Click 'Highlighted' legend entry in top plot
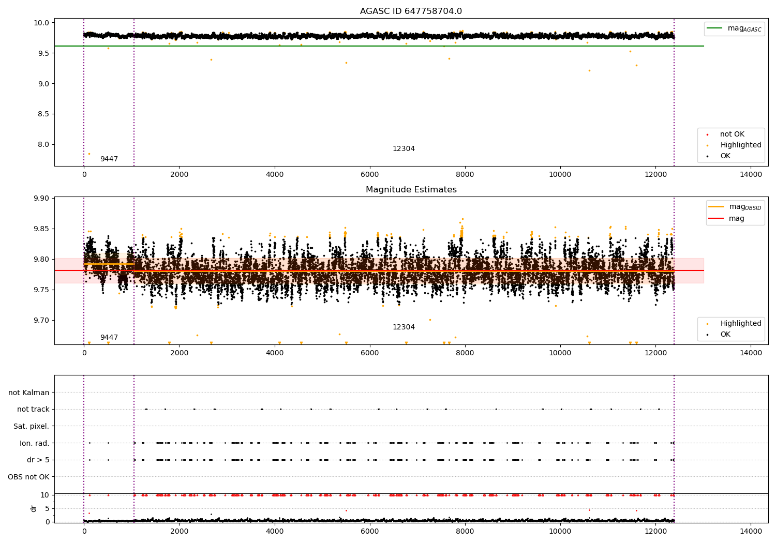The height and width of the screenshot is (543, 776). pos(741,145)
